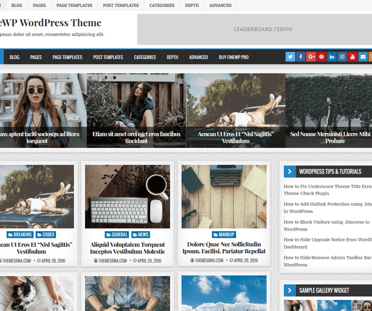Open the Google Plus social icon
This screenshot has height=311, width=372.
click(x=311, y=57)
